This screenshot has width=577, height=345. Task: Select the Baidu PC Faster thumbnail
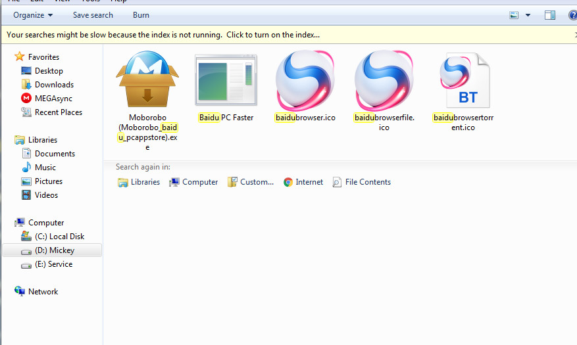click(226, 80)
